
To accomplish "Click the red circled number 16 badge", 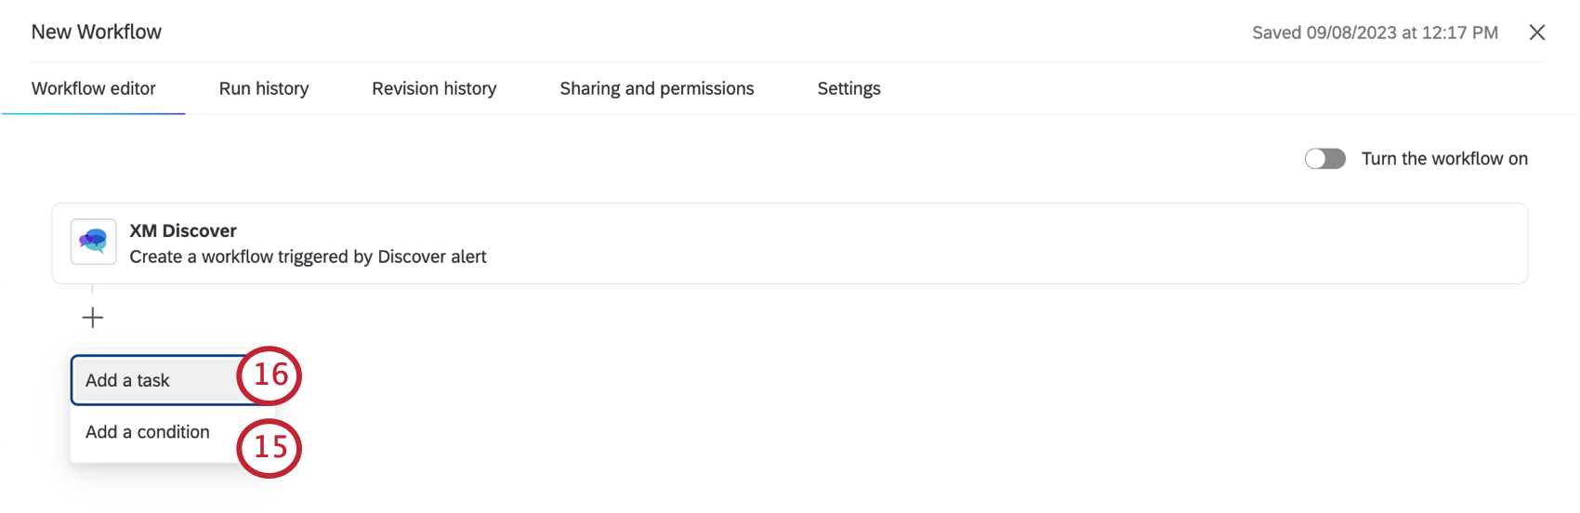I will pos(270,375).
